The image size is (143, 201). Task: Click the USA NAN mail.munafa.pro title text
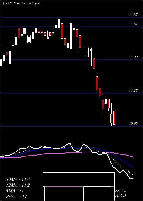(x=21, y=3)
